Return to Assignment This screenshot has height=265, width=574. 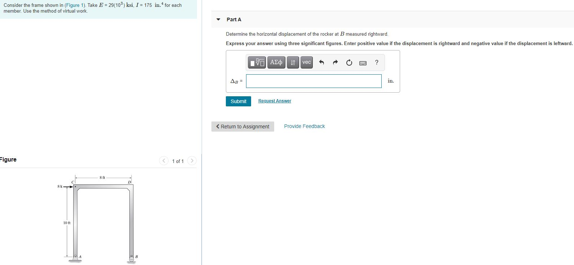[x=243, y=127]
